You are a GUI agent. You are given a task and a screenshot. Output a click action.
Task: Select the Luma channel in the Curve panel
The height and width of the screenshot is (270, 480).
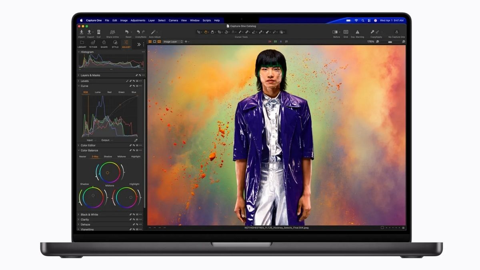coord(97,92)
